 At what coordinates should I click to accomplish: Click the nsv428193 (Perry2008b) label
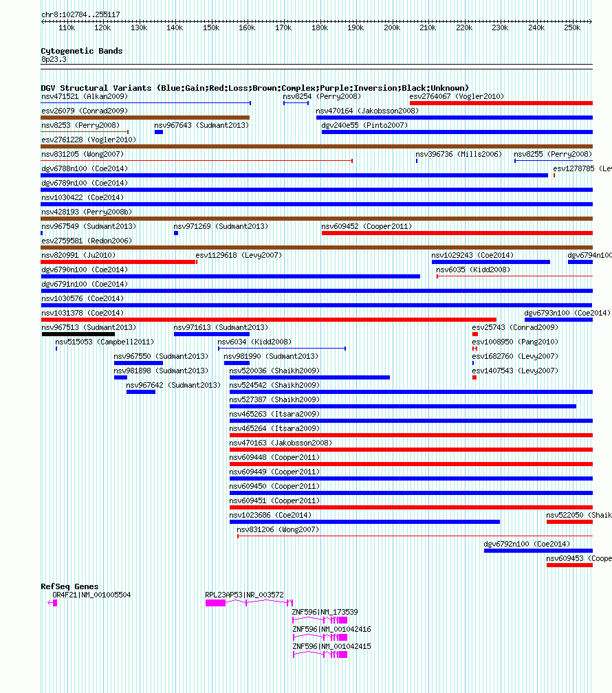click(87, 212)
